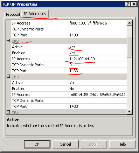Edit IP address fe80::4155:24d1:59e9:3d9a%11
Image resolution: width=139 pixels, height=153 pixels.
[x=98, y=95]
